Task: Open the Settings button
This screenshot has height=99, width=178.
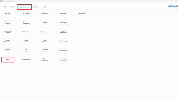Action: tap(8, 59)
